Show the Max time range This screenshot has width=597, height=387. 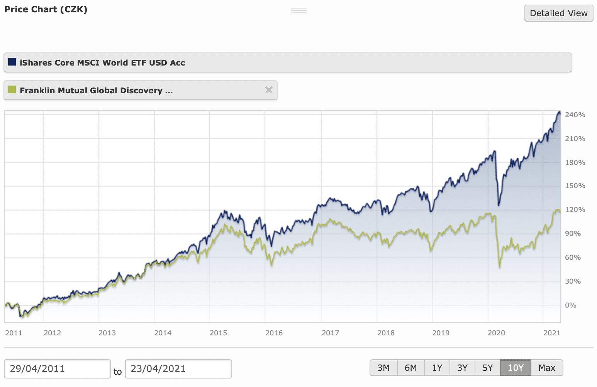coord(547,368)
